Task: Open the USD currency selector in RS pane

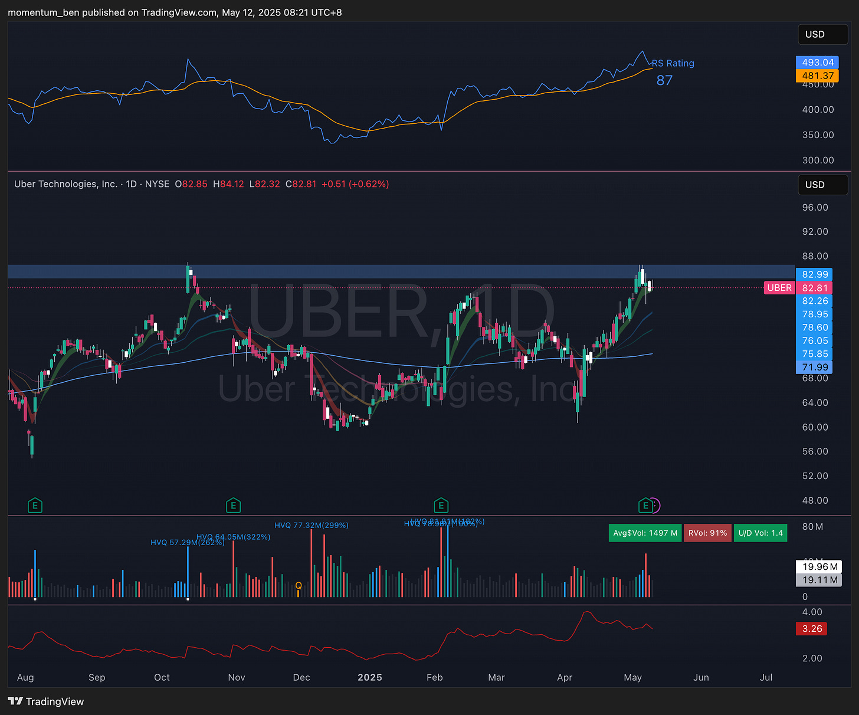Action: 822,34
